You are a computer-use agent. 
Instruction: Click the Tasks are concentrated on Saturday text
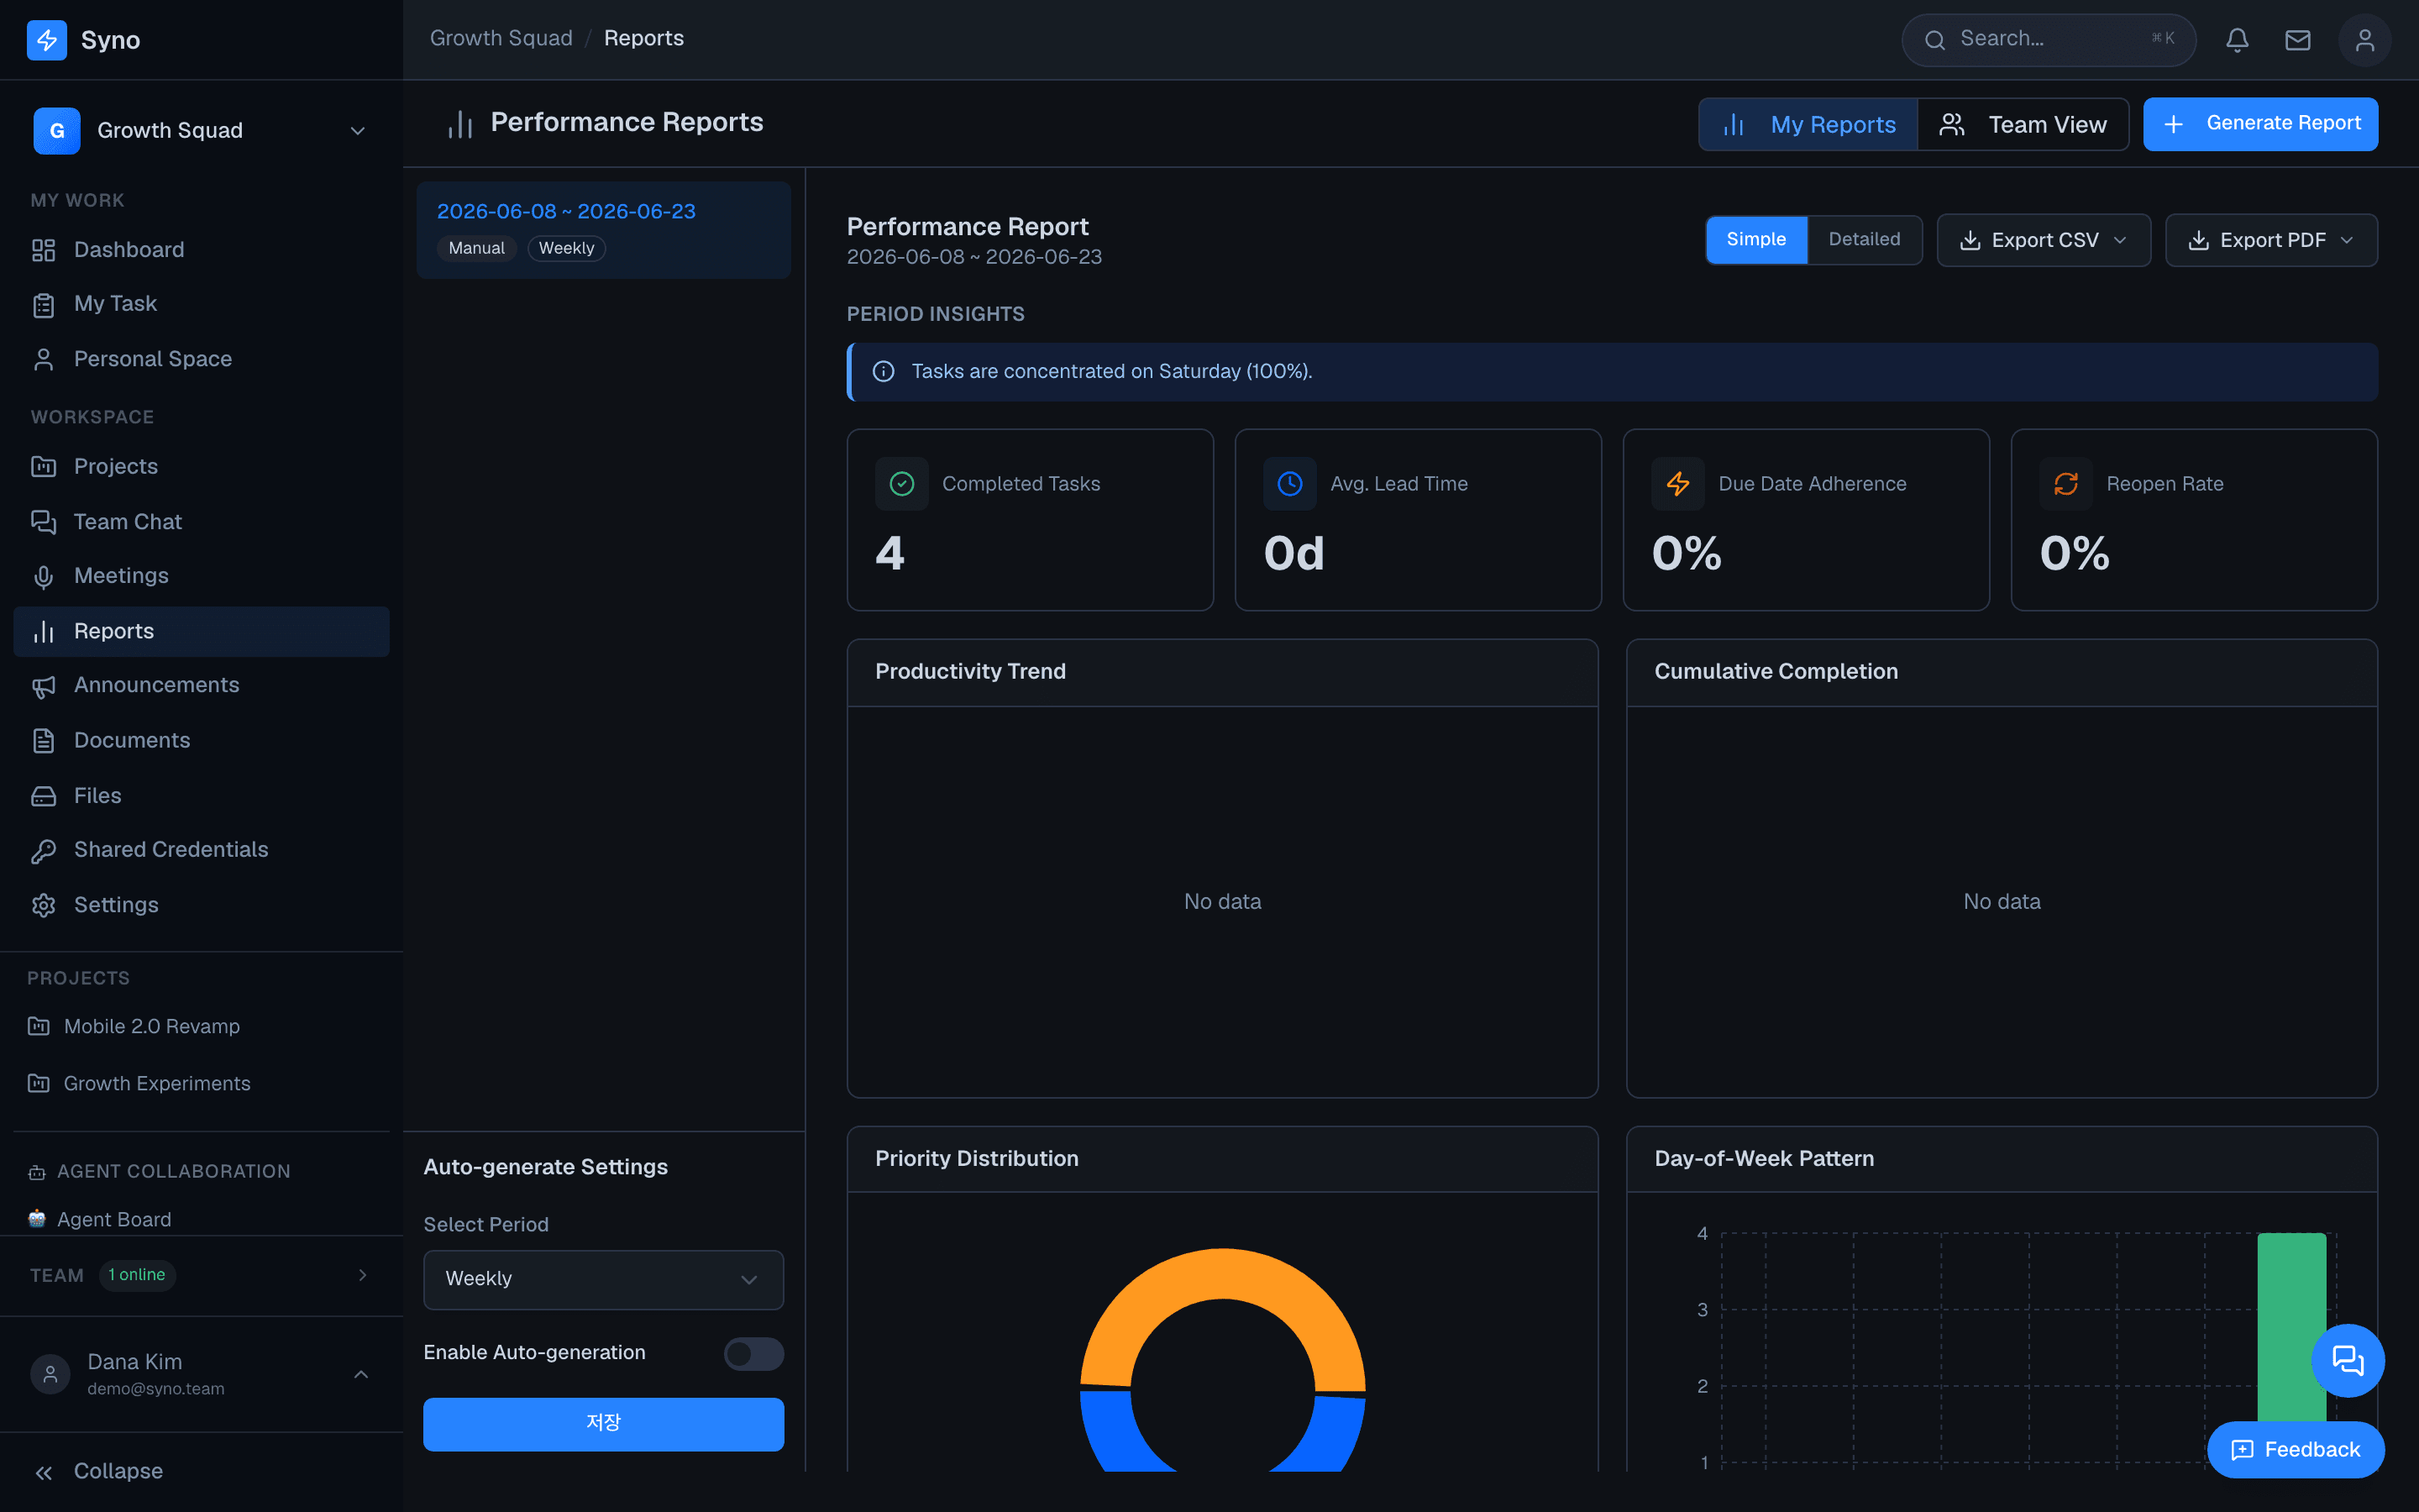coord(1111,372)
